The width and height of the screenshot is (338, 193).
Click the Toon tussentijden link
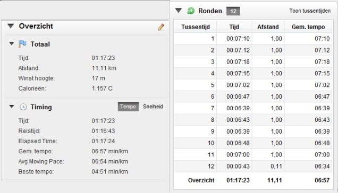click(x=310, y=11)
